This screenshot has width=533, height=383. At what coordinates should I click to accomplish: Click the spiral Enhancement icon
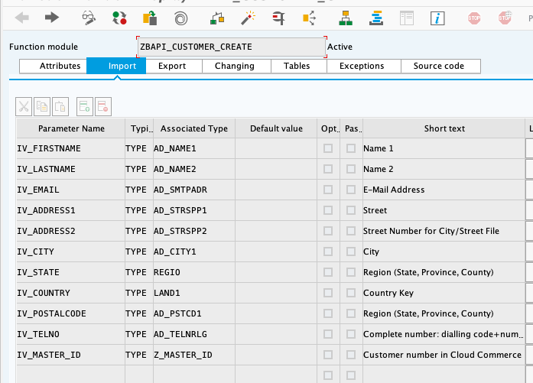[x=180, y=18]
